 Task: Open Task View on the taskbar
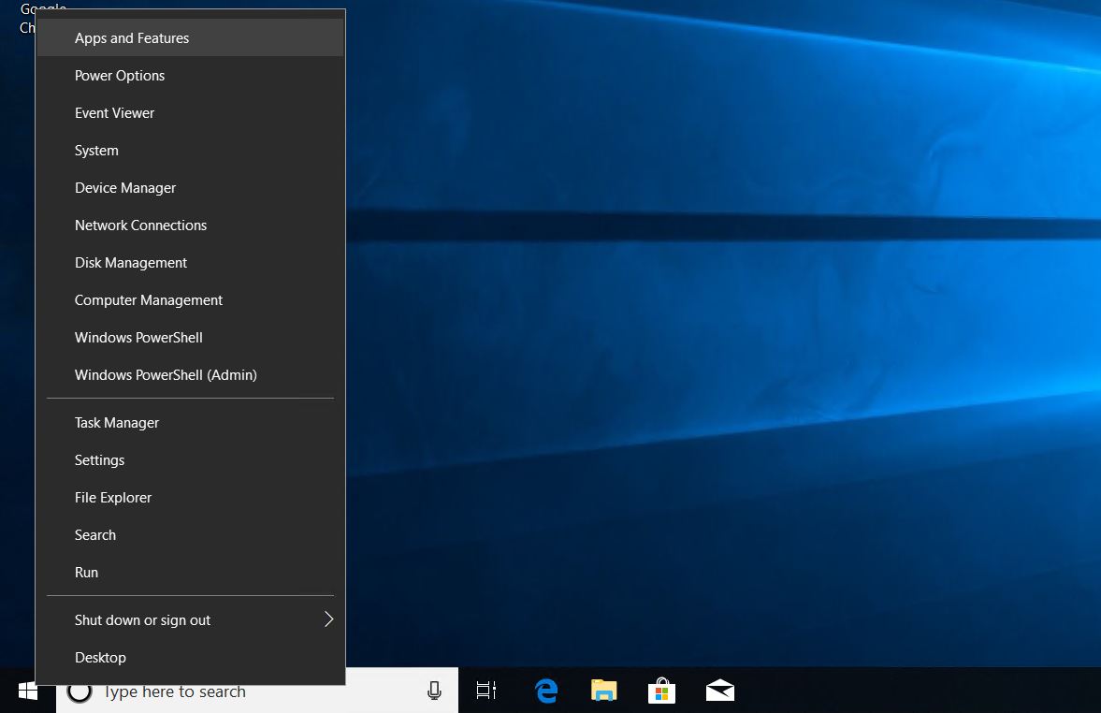point(485,691)
